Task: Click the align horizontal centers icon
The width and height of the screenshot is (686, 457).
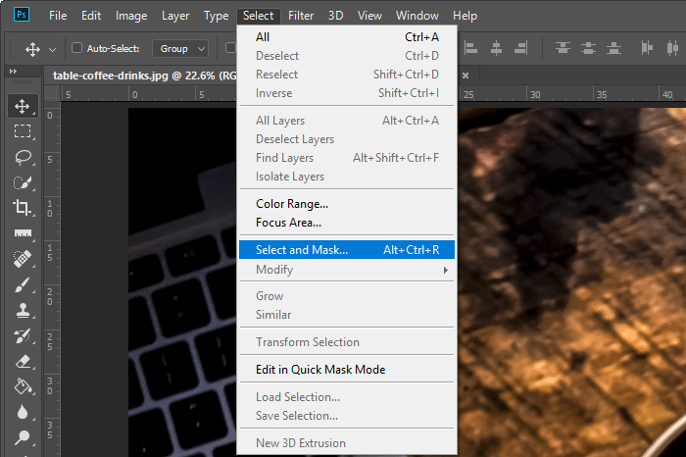Action: click(x=496, y=48)
